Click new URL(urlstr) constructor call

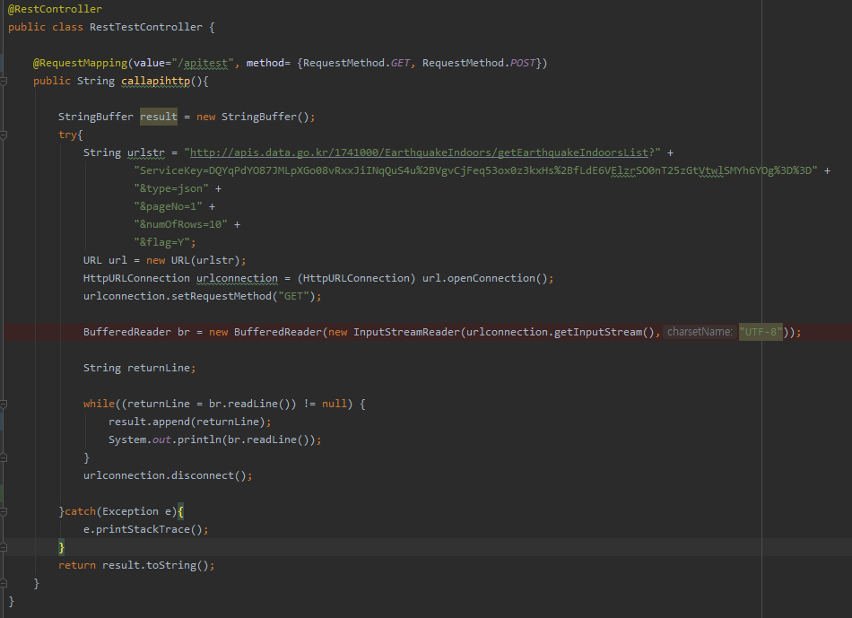coord(193,260)
